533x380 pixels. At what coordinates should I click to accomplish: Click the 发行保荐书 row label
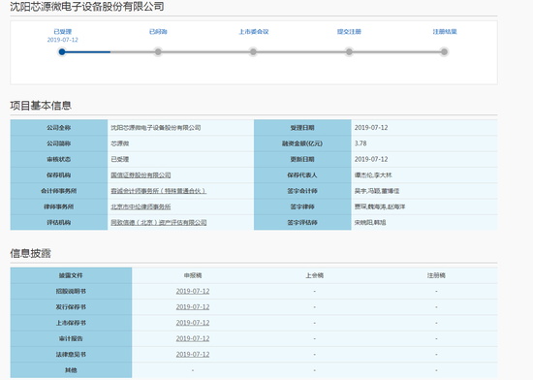click(x=71, y=307)
